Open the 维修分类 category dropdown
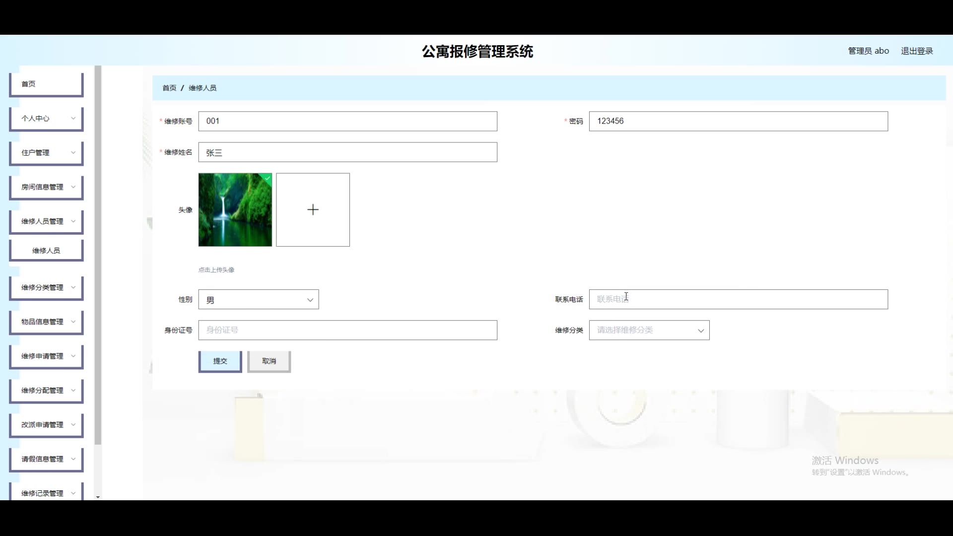 (649, 330)
